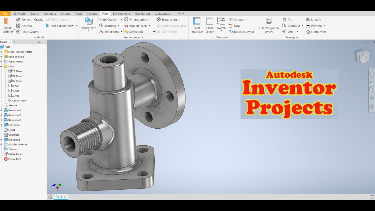Toggle the Analysis visibility
This screenshot has width=375, height=211.
[24, 26]
